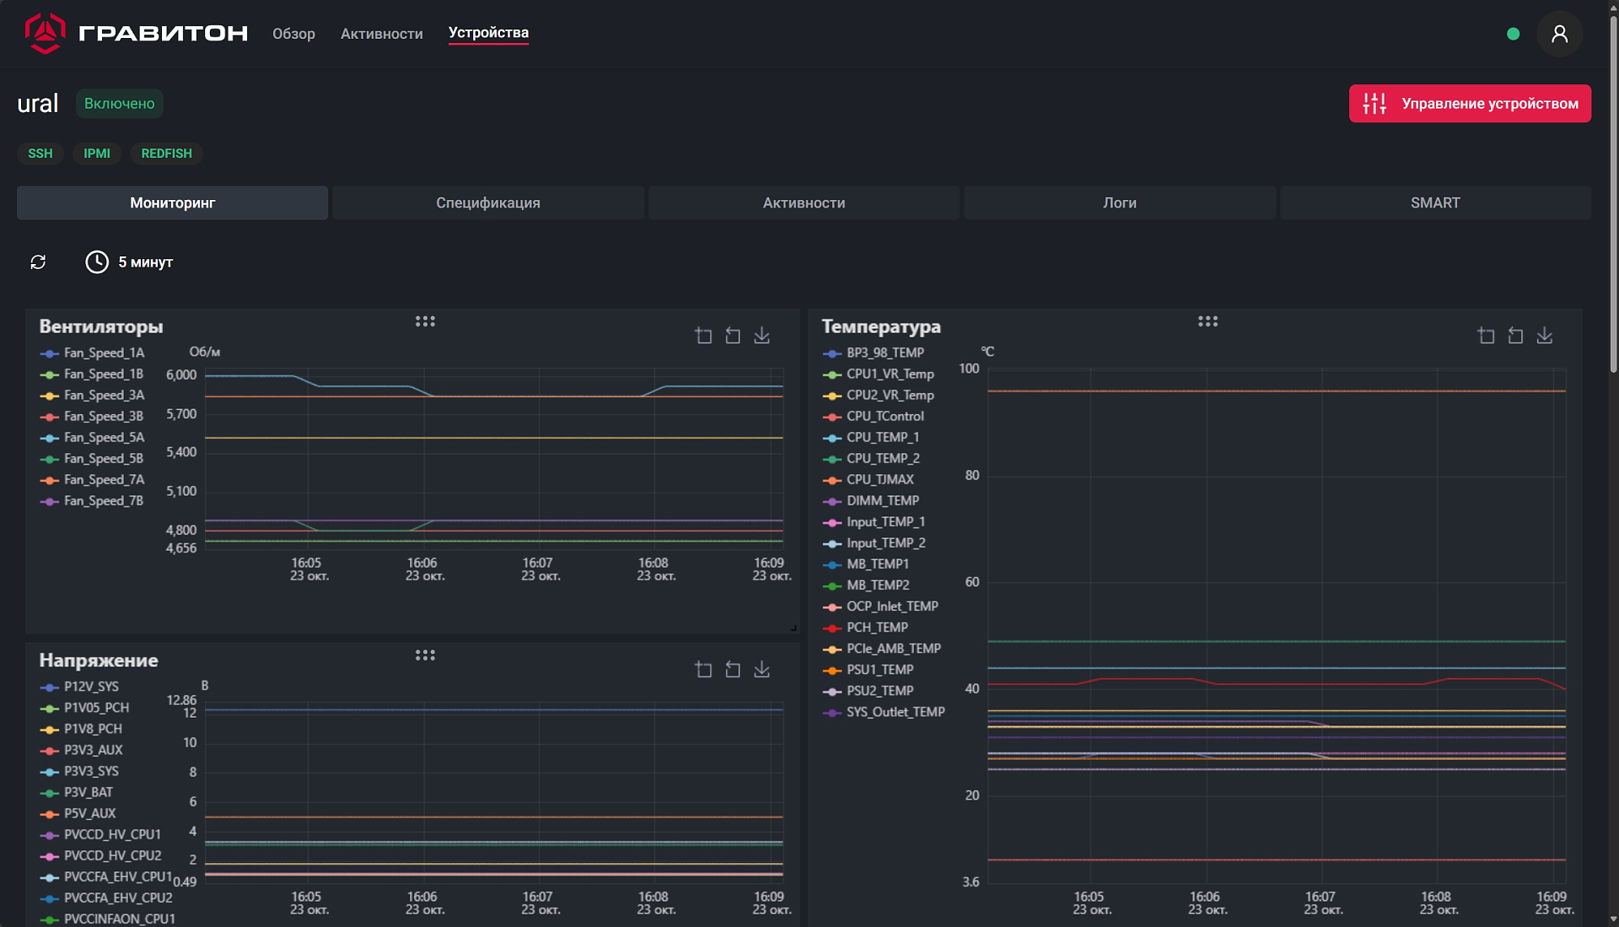Download the Температура chart image

(x=1544, y=336)
